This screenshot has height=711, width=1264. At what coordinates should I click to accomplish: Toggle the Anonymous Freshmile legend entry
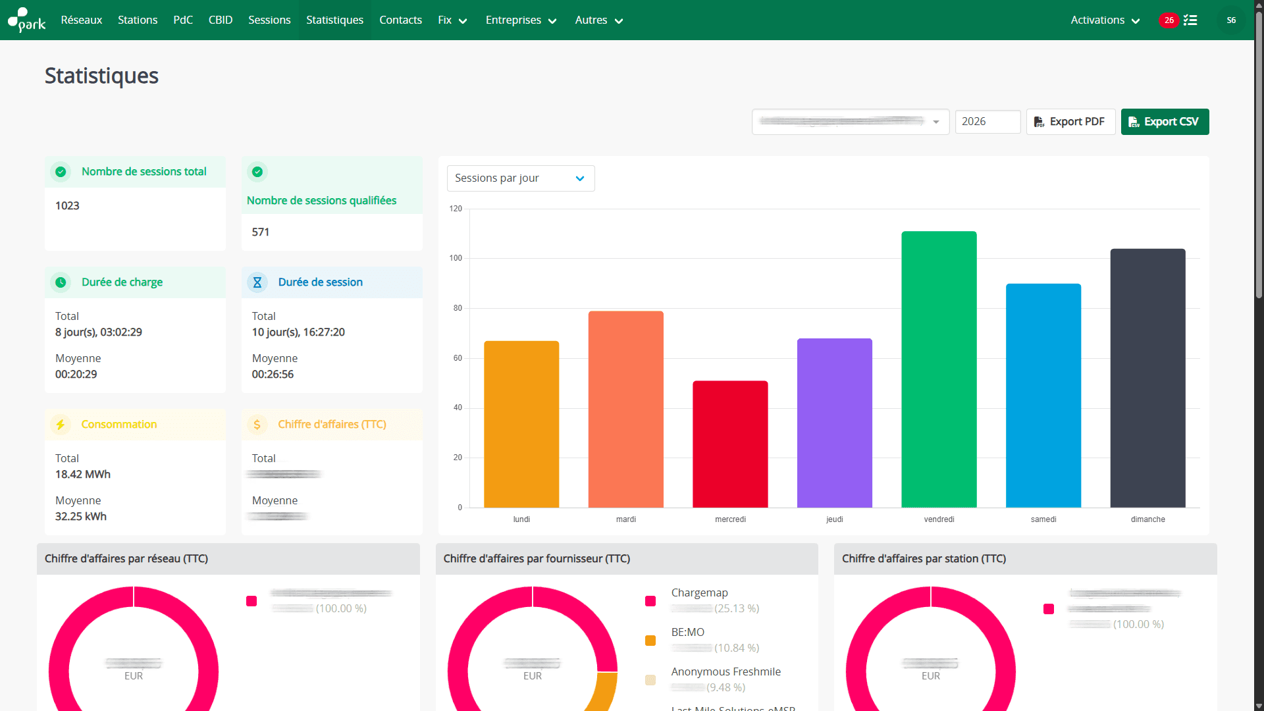click(725, 672)
